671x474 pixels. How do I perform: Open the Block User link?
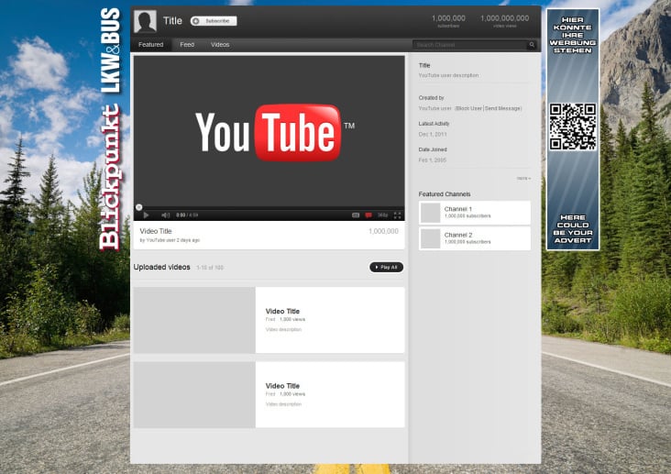pyautogui.click(x=469, y=108)
